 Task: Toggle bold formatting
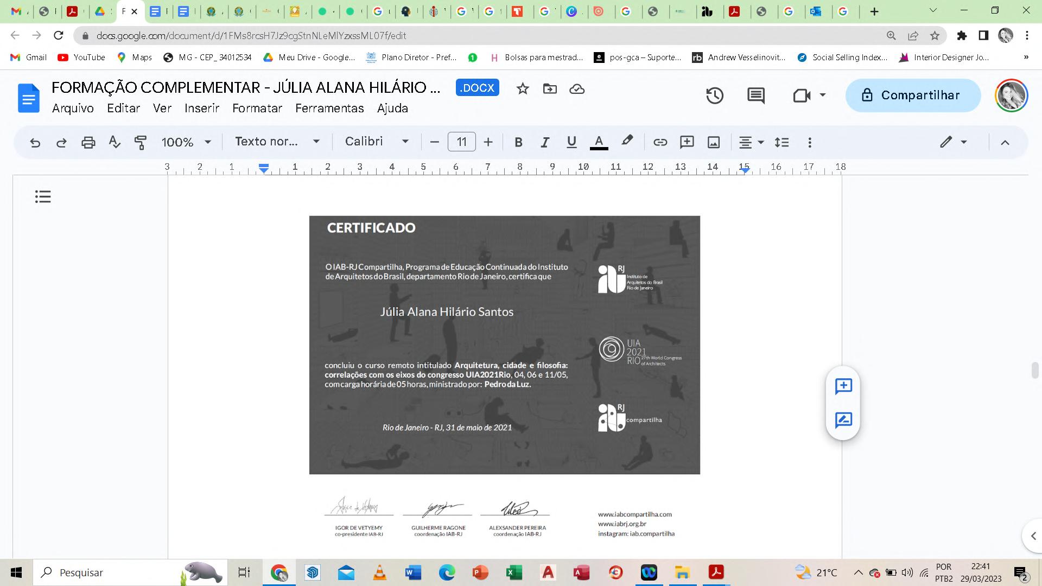[518, 142]
